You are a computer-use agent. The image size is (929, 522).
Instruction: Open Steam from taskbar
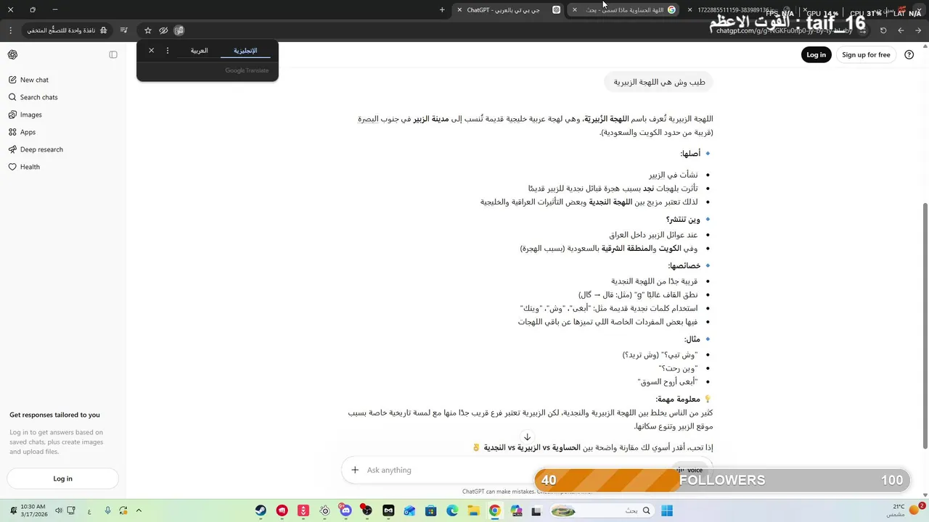261,510
